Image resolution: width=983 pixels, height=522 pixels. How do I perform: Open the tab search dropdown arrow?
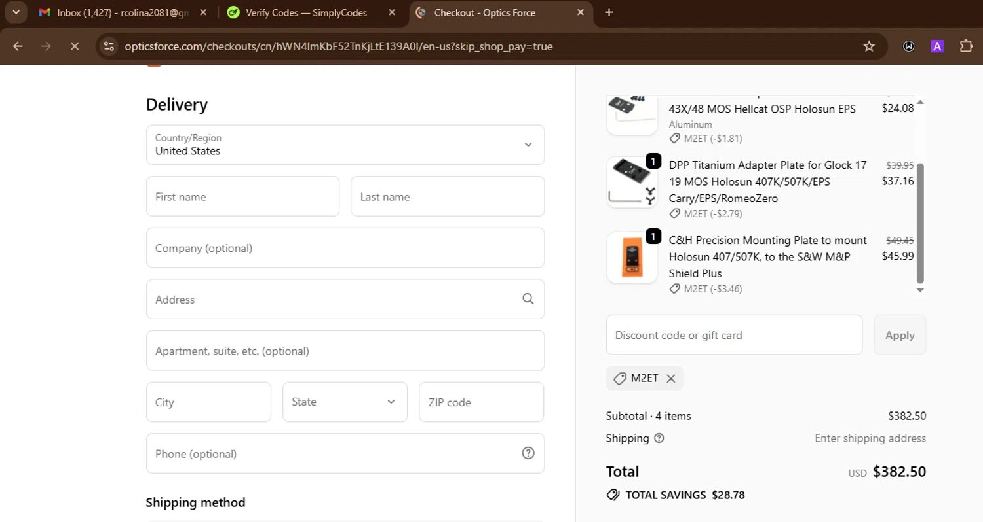click(16, 12)
